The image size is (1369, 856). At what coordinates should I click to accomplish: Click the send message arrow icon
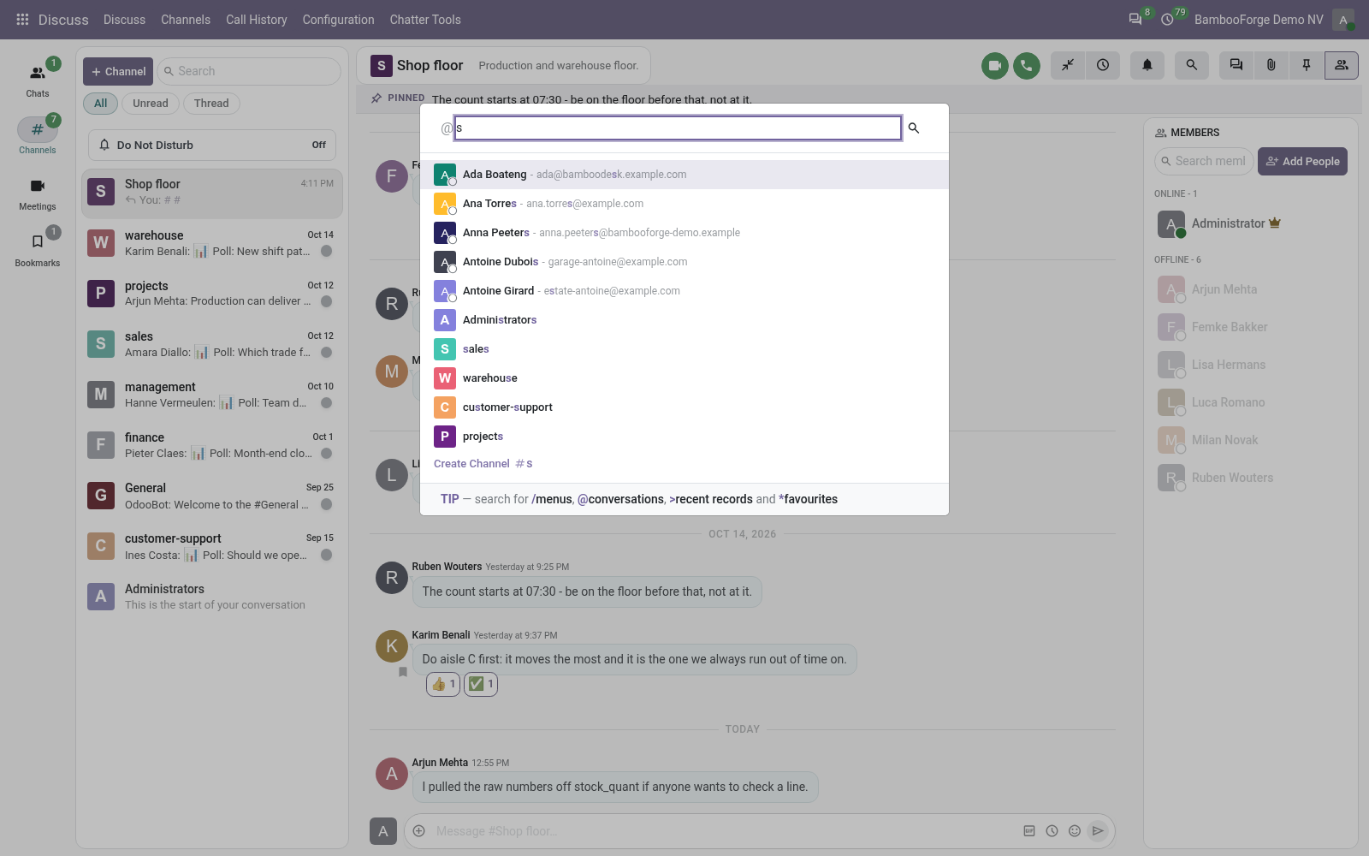coord(1098,831)
